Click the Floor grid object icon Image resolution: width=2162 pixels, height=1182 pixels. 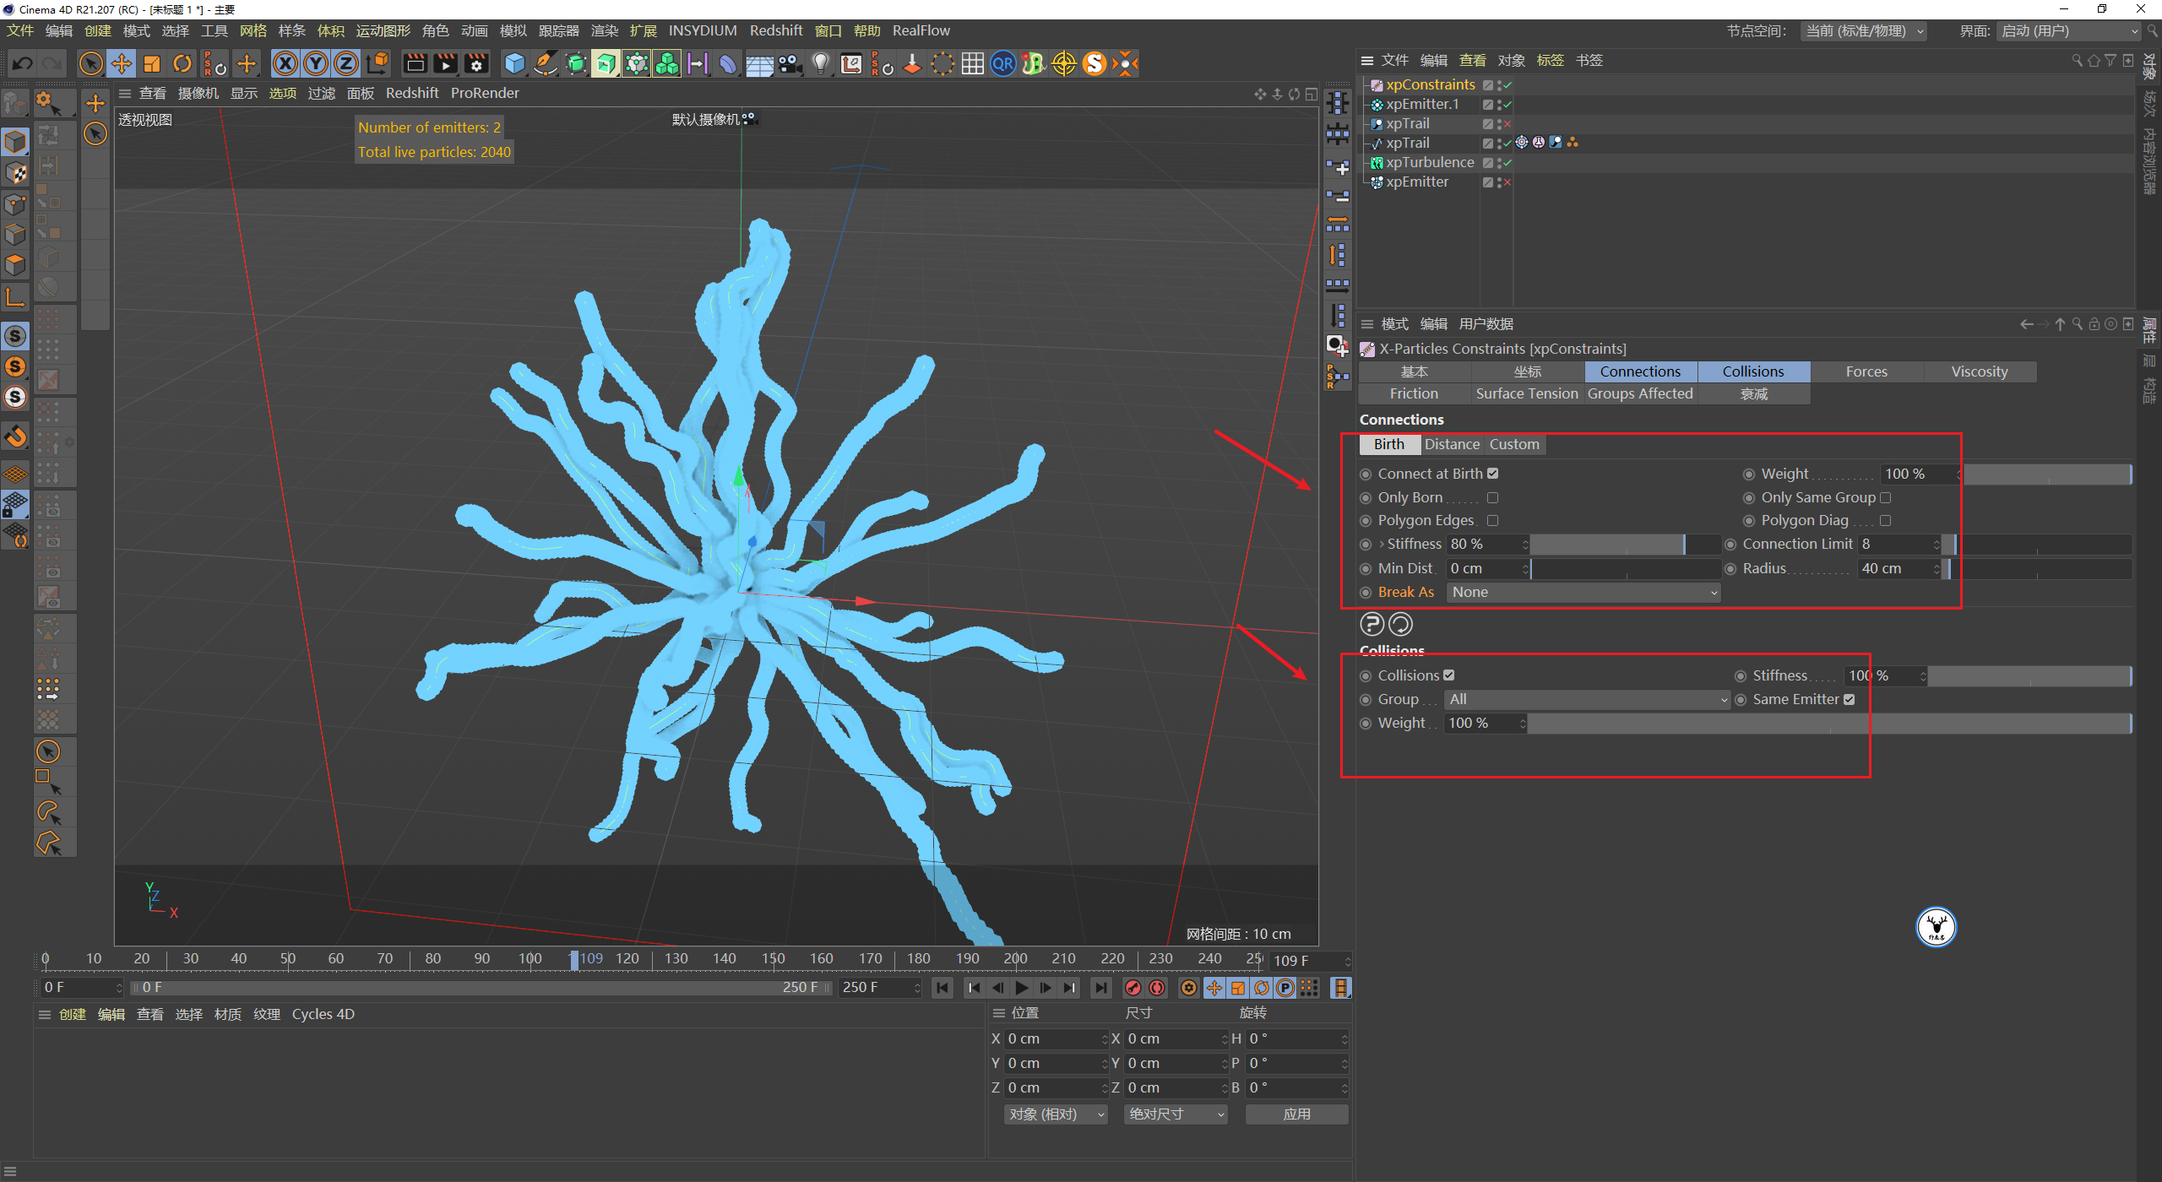pos(759,63)
